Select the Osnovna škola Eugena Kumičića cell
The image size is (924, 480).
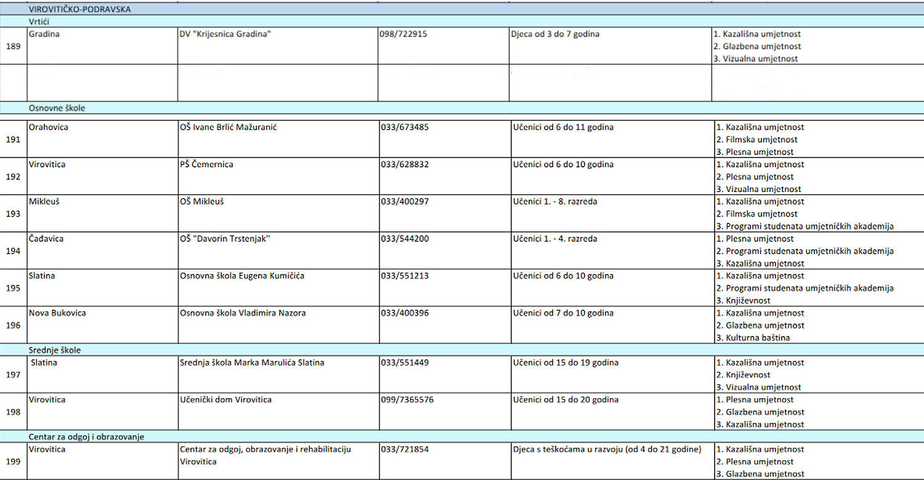click(278, 288)
